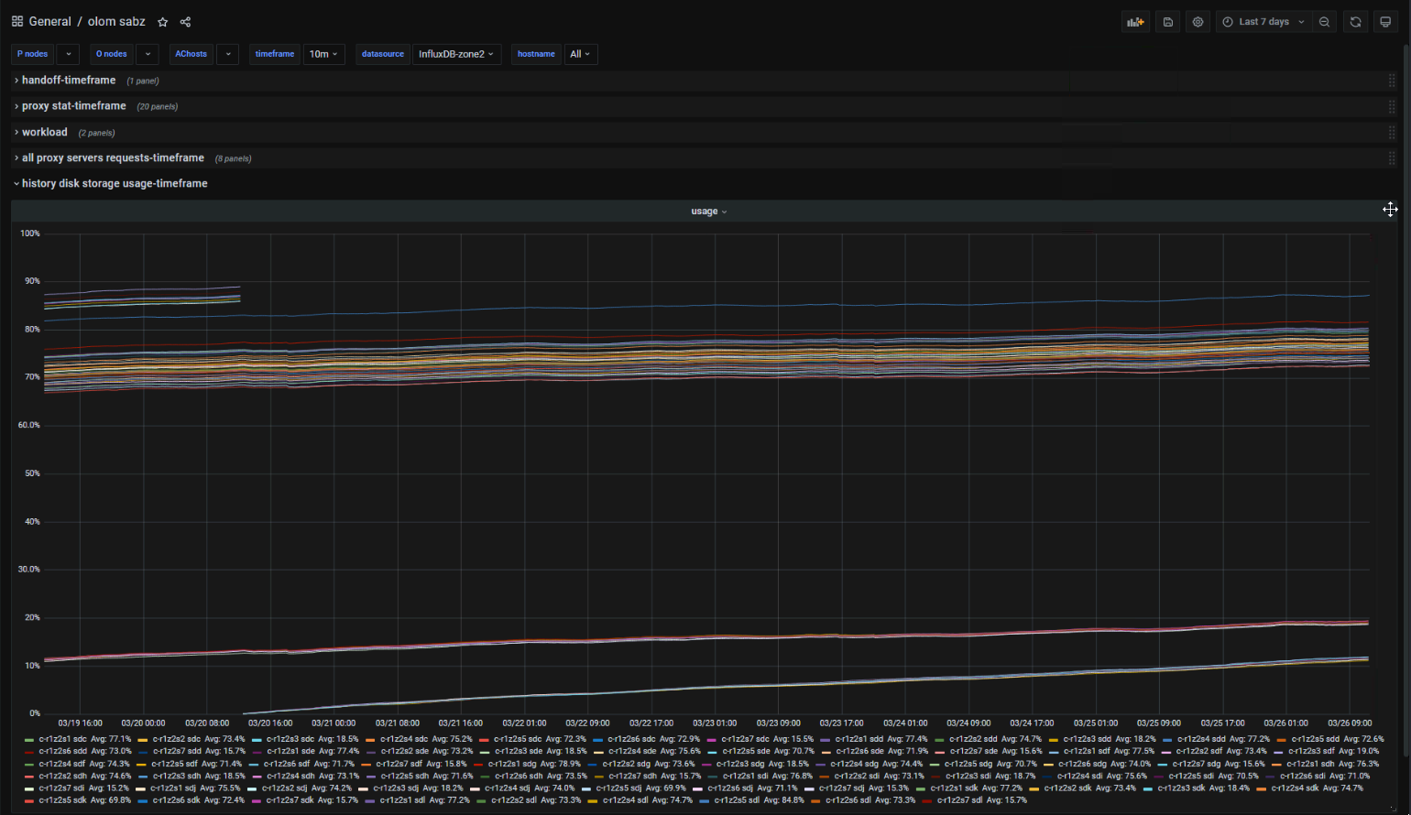The width and height of the screenshot is (1411, 815).
Task: Click the Add panel icon
Action: pos(1135,22)
